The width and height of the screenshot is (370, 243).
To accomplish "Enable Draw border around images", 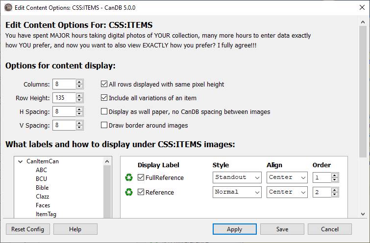I will pos(104,125).
